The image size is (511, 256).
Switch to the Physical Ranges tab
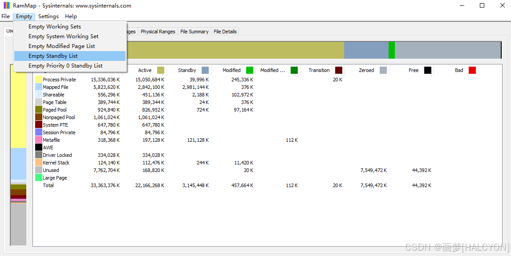point(158,32)
